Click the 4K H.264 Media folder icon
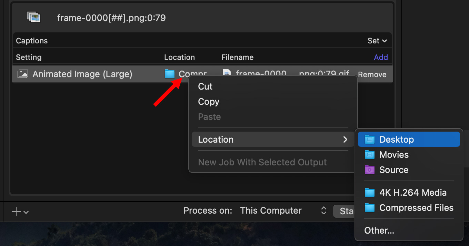 (369, 193)
